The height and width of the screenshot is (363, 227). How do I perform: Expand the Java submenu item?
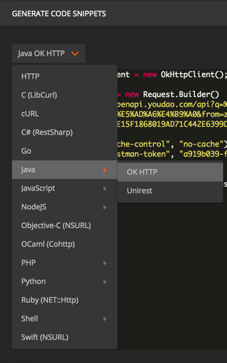(x=65, y=170)
